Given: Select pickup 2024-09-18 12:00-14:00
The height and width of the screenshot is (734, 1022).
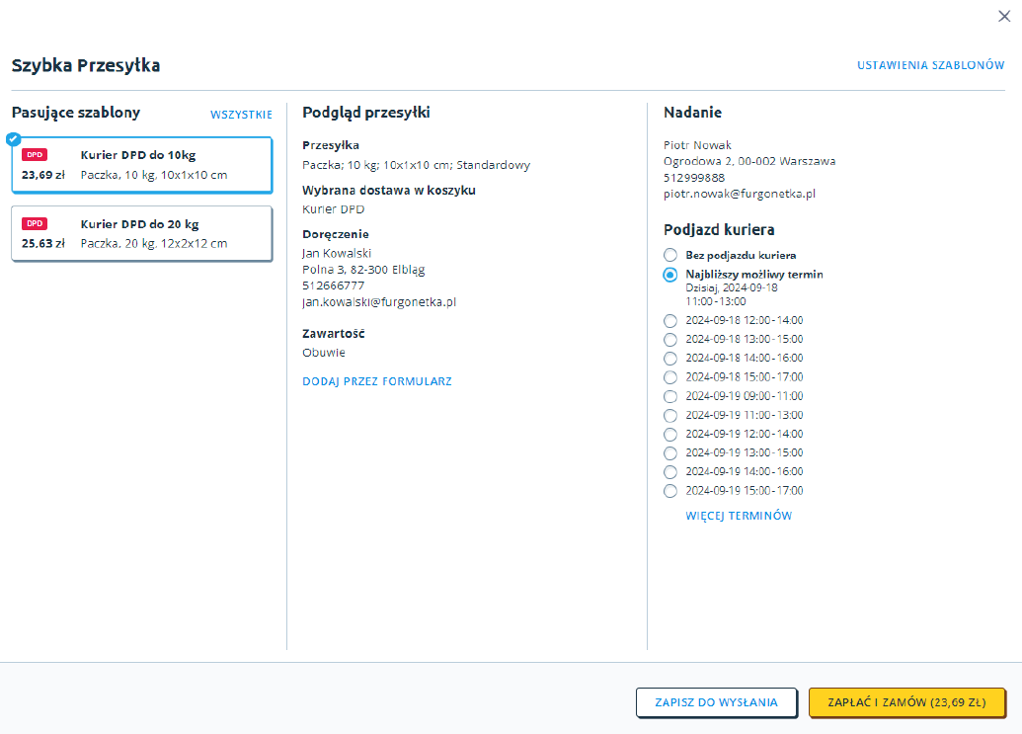Looking at the screenshot, I should (670, 320).
